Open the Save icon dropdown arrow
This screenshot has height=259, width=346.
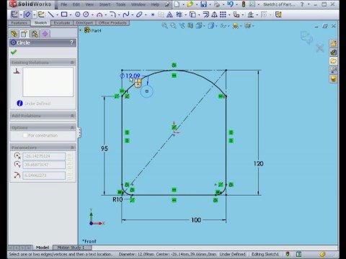pos(210,4)
